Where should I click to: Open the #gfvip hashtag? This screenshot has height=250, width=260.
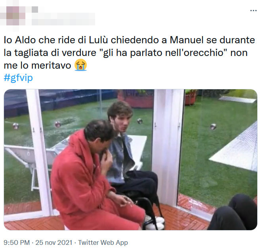(18, 78)
